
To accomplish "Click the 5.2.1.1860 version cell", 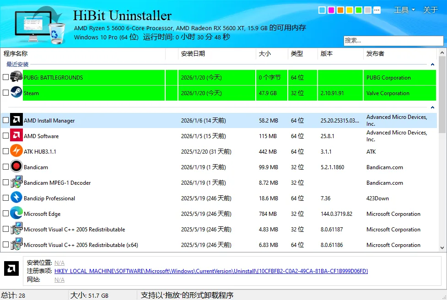I will click(332, 167).
